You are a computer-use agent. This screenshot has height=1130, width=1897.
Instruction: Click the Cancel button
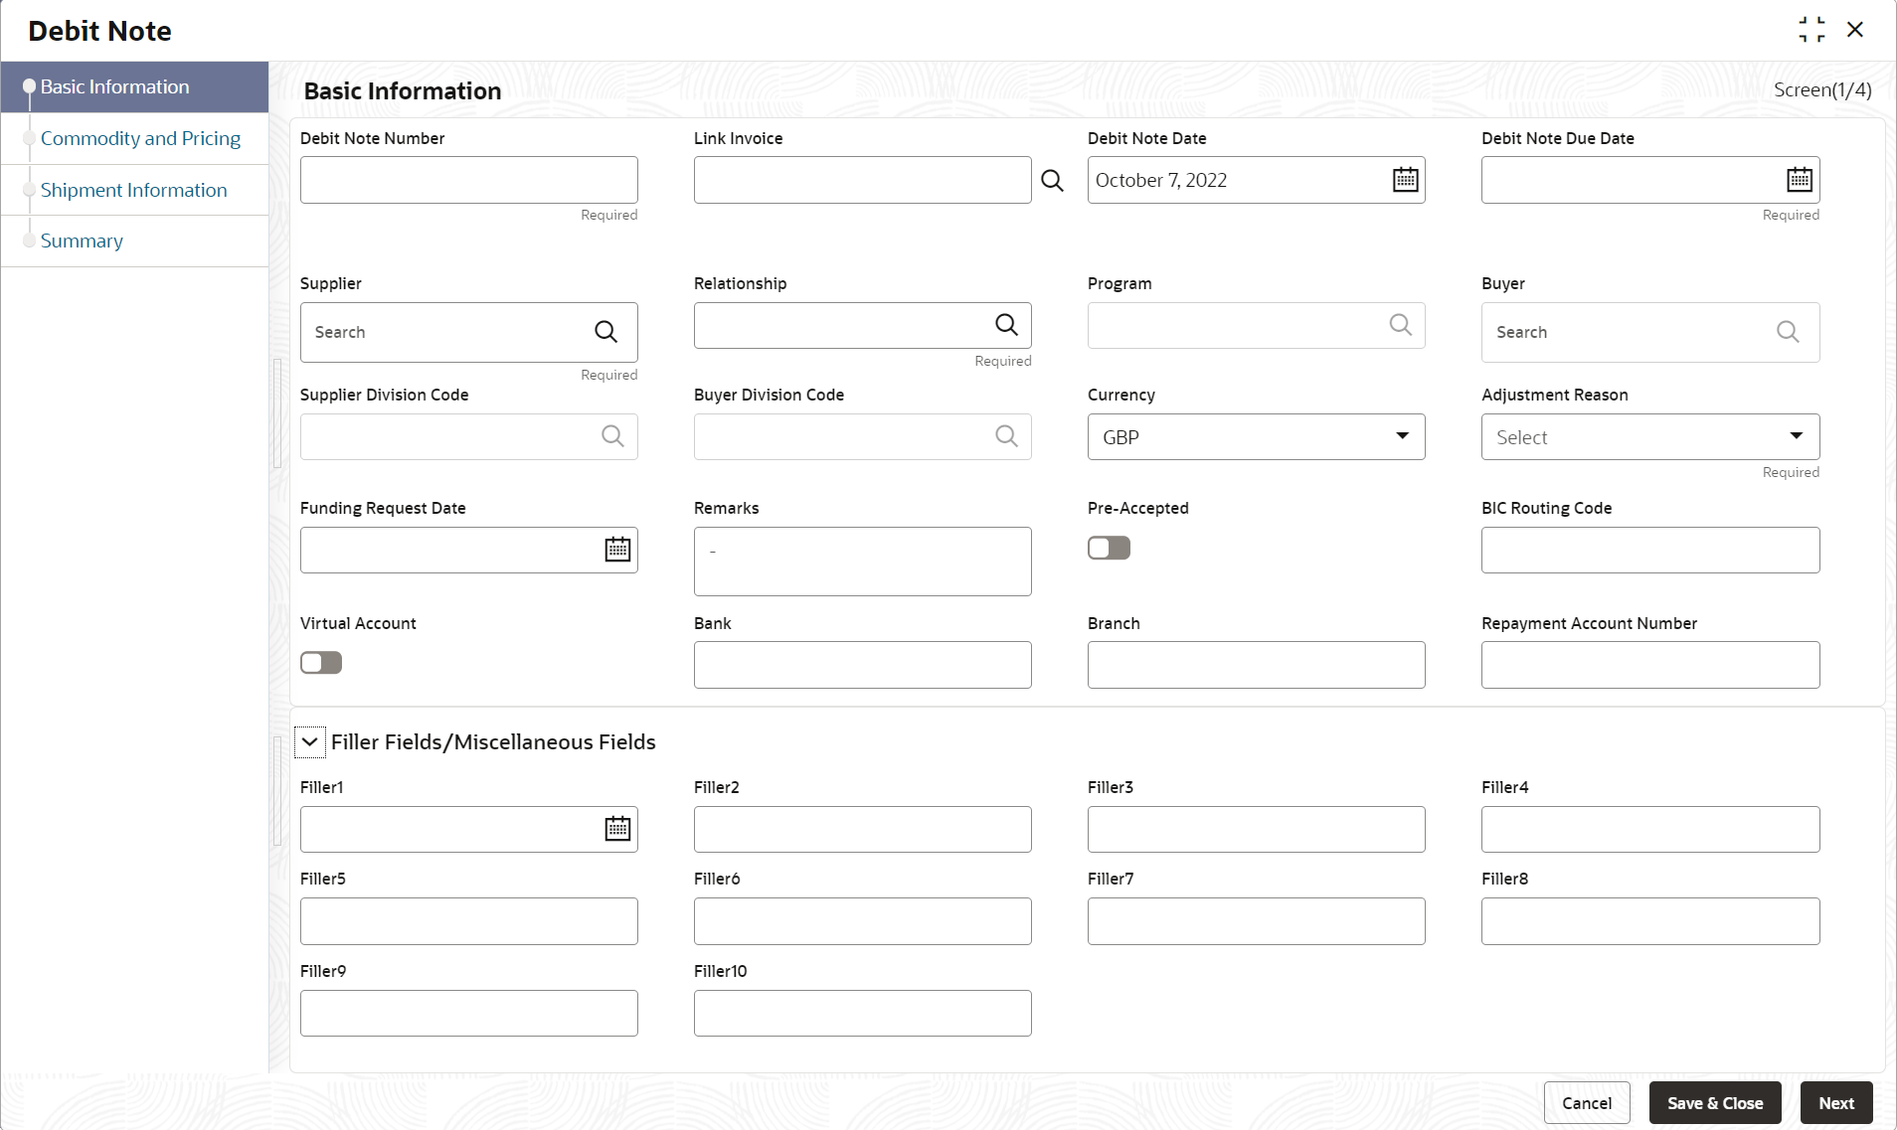coord(1586,1103)
